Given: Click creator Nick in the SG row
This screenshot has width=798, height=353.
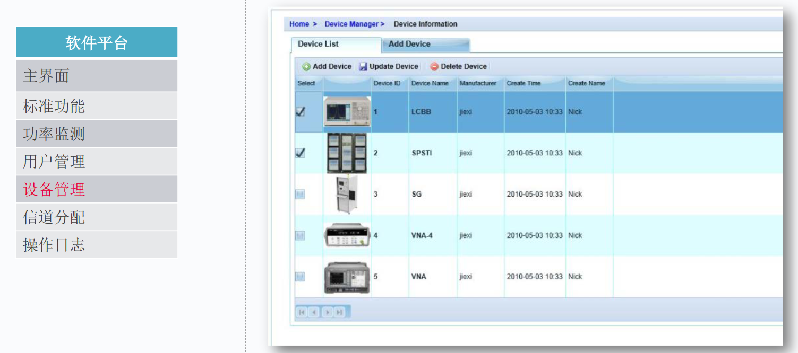Looking at the screenshot, I should [575, 195].
